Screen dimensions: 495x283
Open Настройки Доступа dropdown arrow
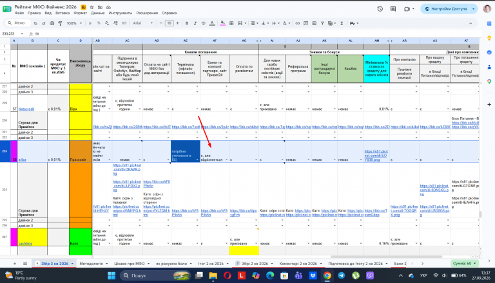point(473,9)
